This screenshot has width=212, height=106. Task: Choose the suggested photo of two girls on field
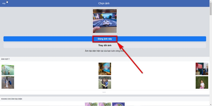(x=105, y=82)
